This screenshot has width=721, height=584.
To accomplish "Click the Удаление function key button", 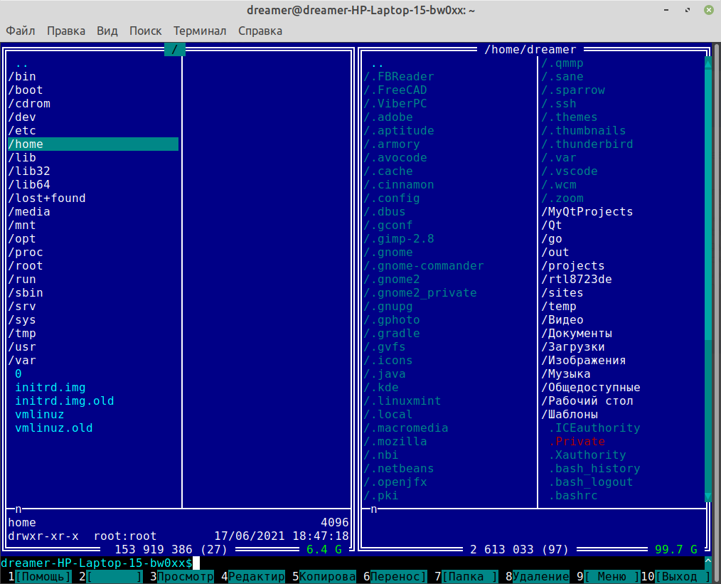I will point(540,576).
